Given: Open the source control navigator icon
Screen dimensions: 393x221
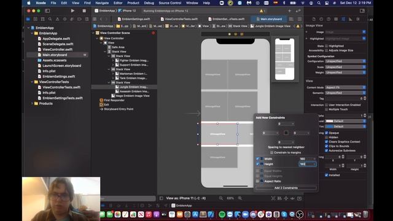Looking at the screenshot, I should pos(36,19).
